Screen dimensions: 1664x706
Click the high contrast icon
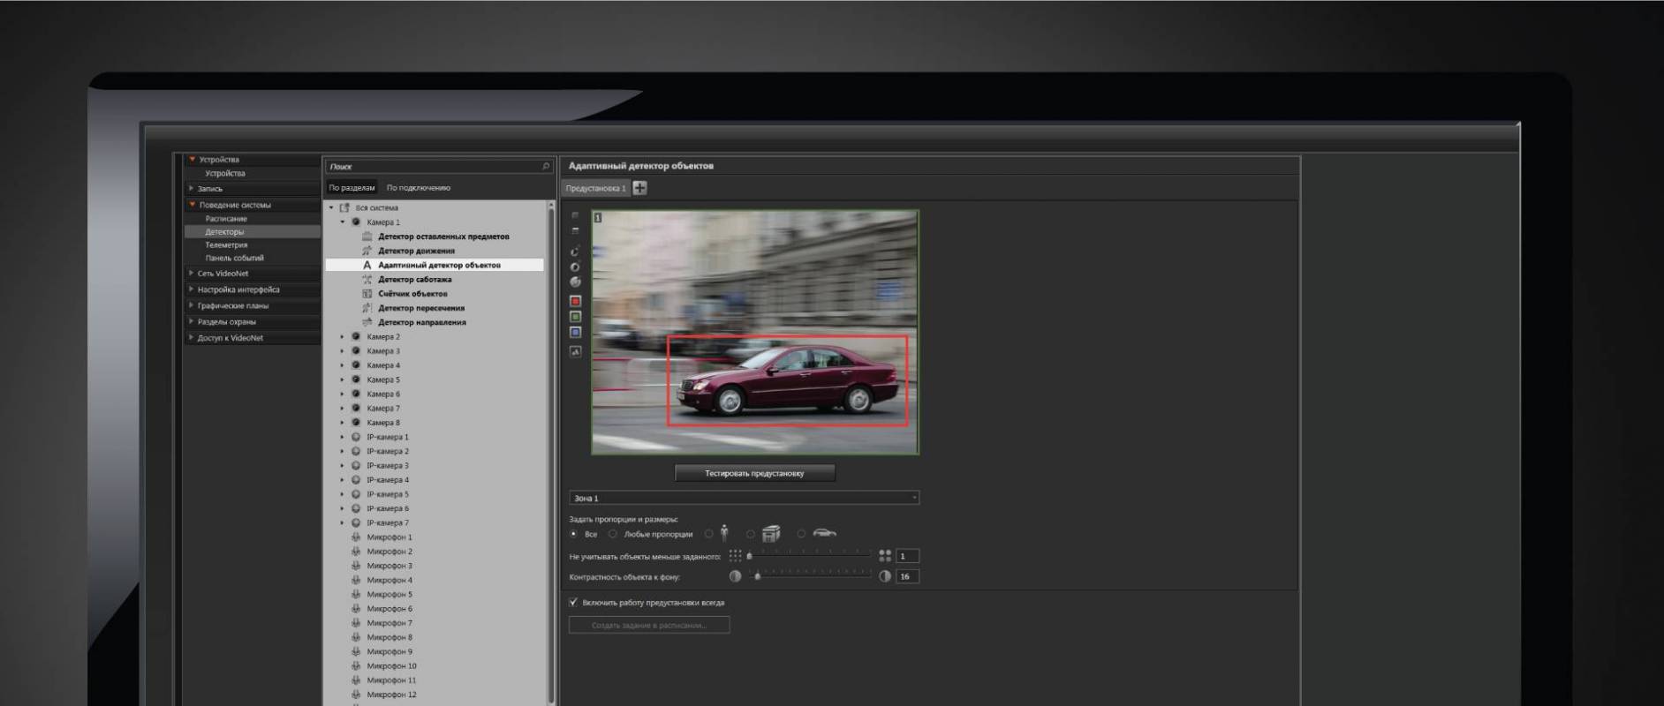point(885,575)
